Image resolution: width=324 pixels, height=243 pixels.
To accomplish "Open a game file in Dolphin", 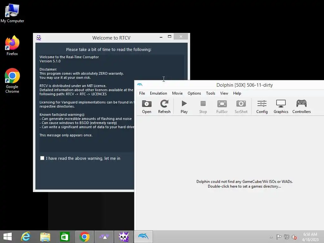I will (146, 106).
